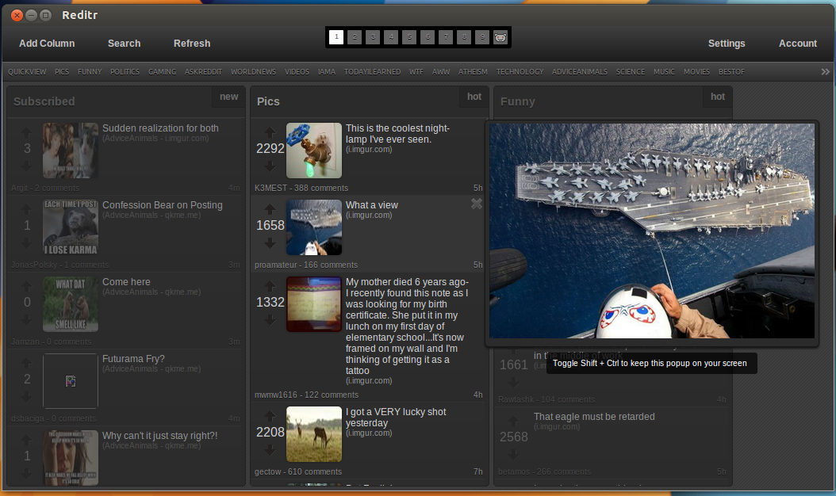Select page 5 in the pager
This screenshot has height=496, width=836.
coord(409,37)
